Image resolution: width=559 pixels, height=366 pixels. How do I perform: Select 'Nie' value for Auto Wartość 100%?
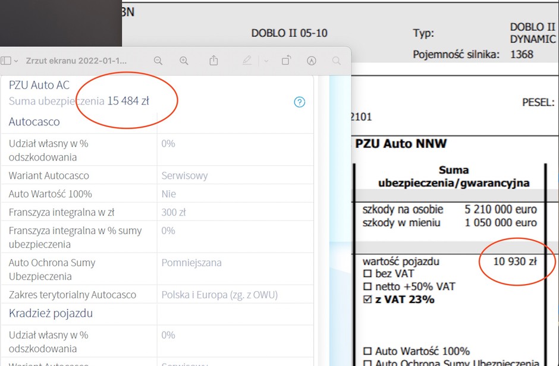tap(168, 194)
